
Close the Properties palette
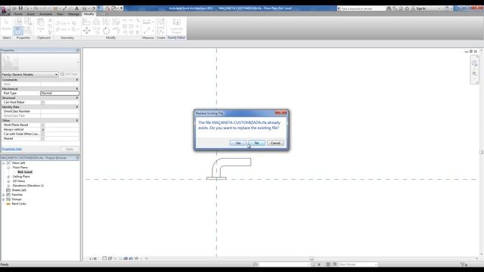coord(77,51)
